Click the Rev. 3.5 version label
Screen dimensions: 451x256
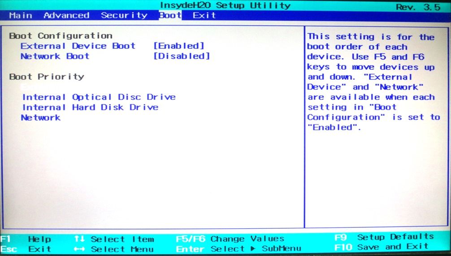tap(419, 7)
